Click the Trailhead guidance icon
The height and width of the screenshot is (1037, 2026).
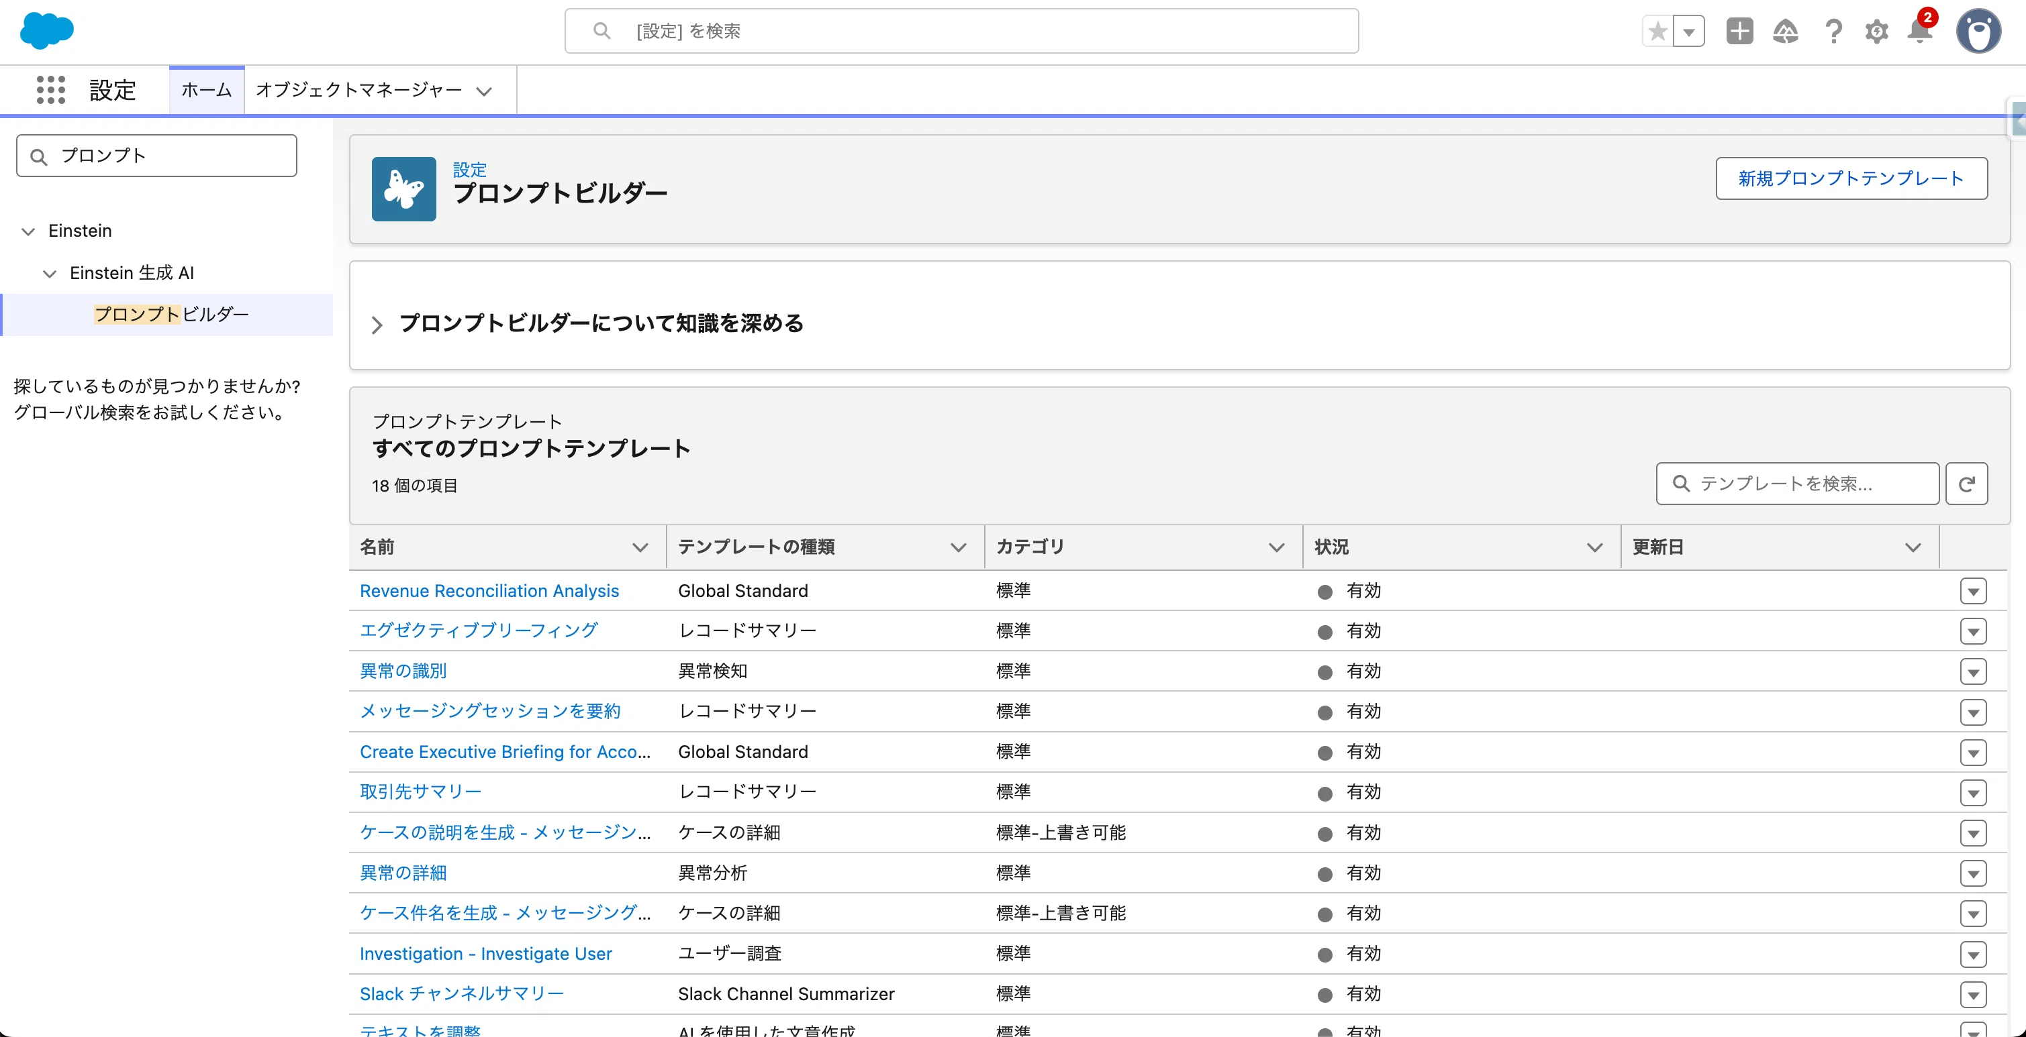(x=1785, y=32)
